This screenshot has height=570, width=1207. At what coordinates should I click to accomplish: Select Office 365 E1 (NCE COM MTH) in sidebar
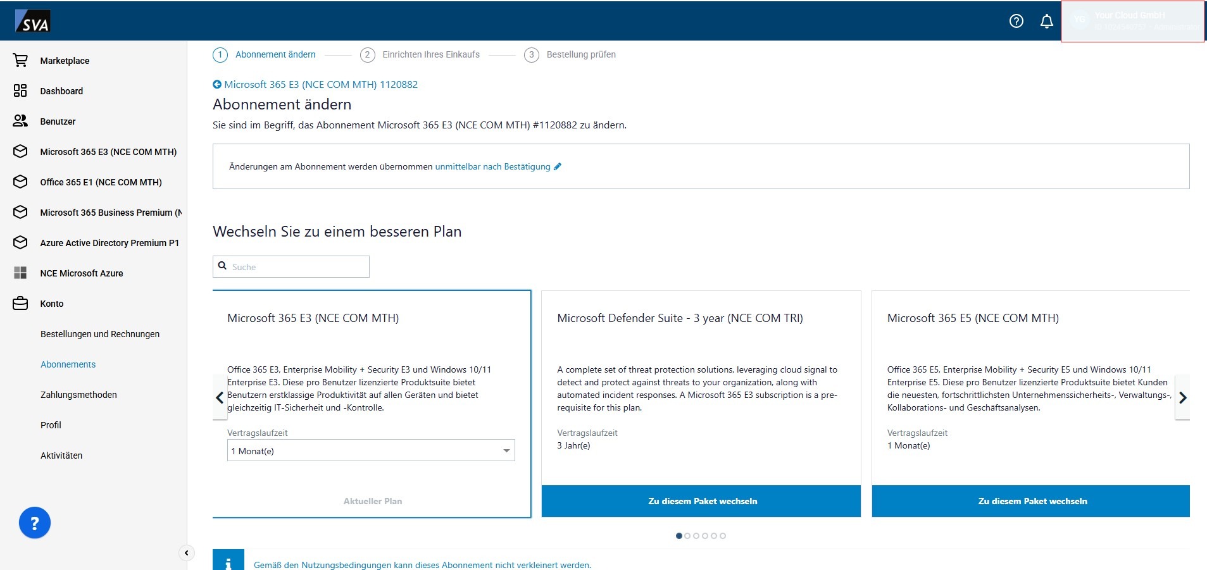point(101,182)
